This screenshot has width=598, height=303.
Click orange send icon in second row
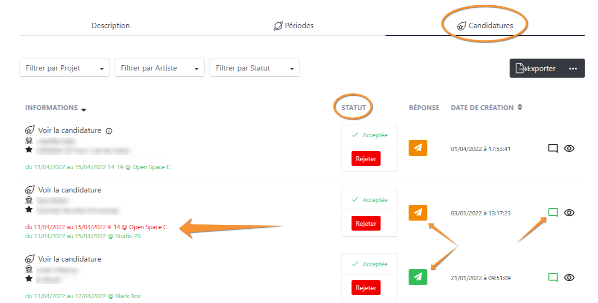(418, 212)
